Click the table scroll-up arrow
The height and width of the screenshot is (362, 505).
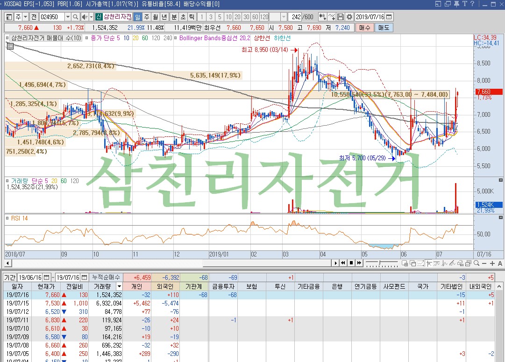pos(499,286)
